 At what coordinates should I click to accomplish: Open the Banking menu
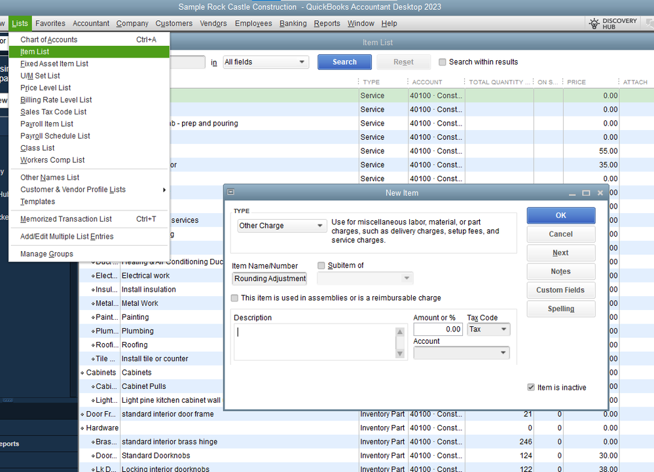[x=293, y=24]
